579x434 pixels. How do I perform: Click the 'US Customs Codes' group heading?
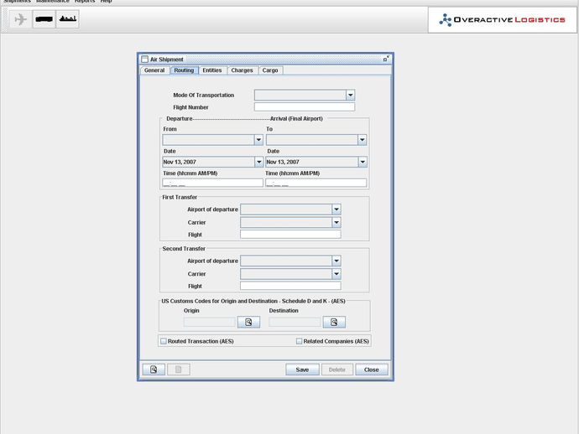click(x=253, y=302)
